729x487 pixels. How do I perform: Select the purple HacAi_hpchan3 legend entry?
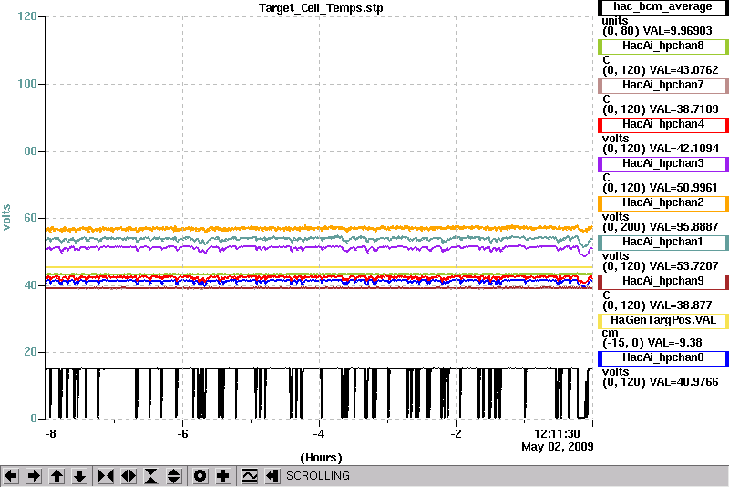(663, 164)
